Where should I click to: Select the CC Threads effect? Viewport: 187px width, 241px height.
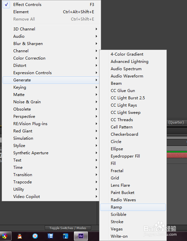[x=133, y=120]
